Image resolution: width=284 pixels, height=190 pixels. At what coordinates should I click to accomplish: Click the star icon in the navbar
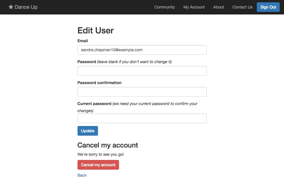pyautogui.click(x=11, y=7)
